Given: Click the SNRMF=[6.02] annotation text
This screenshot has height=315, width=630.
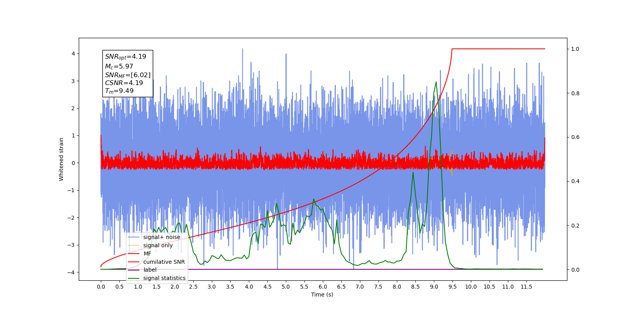Looking at the screenshot, I should pyautogui.click(x=128, y=75).
